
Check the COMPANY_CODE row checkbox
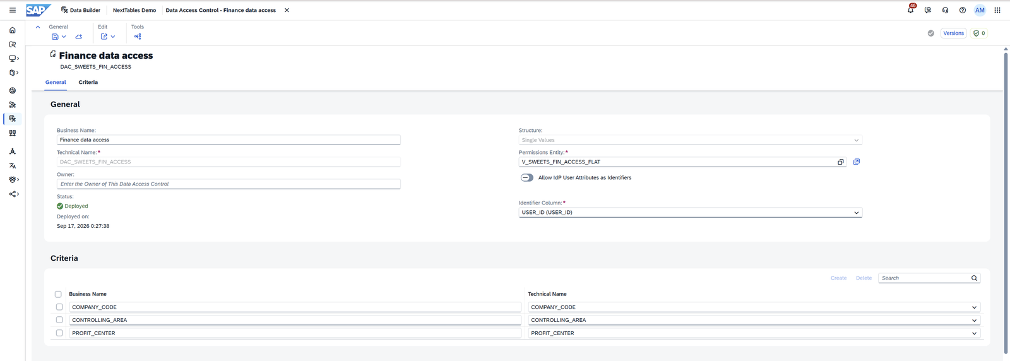point(59,307)
